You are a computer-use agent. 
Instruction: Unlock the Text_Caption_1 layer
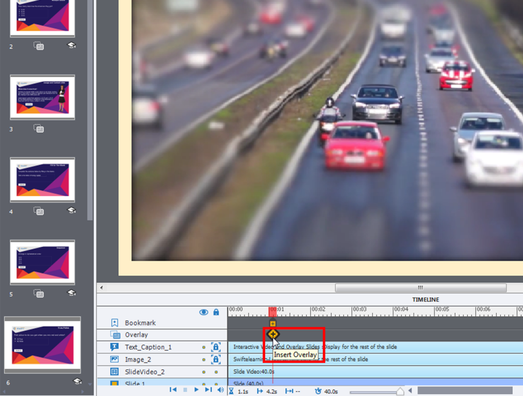216,348
